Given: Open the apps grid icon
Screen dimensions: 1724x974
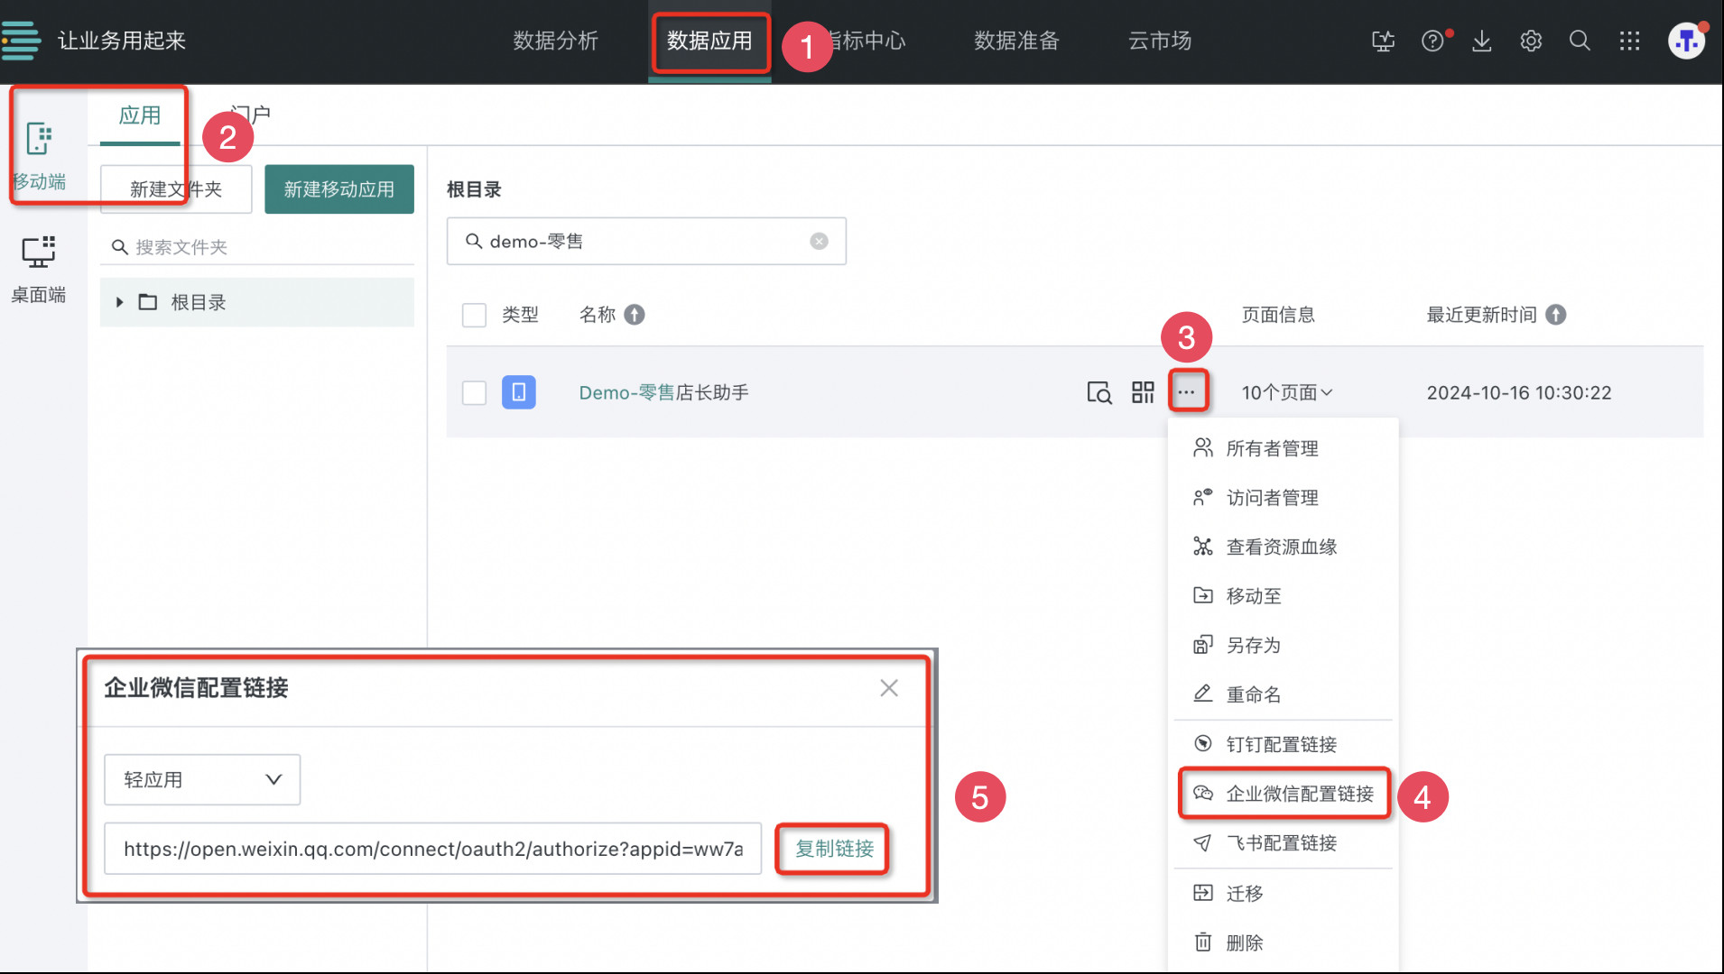Looking at the screenshot, I should [1629, 41].
